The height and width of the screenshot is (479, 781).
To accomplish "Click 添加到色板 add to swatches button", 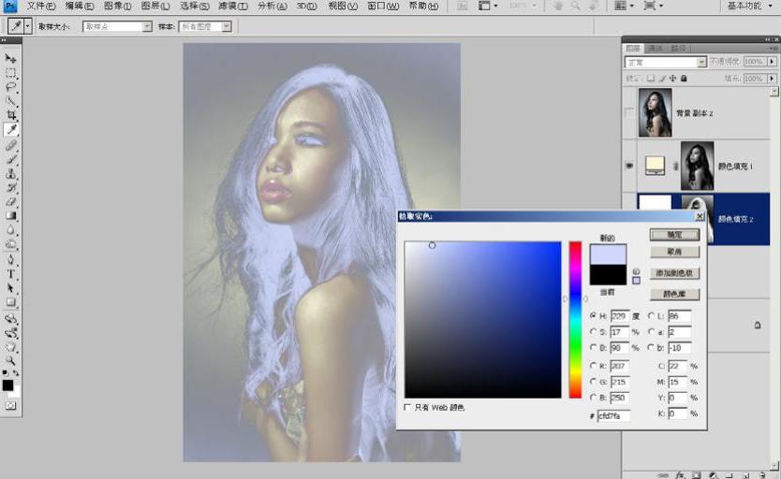I will (x=674, y=273).
